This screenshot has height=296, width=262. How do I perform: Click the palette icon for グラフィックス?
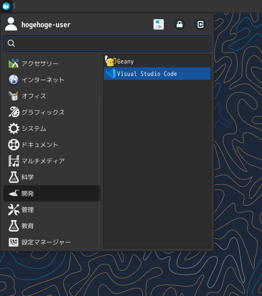click(13, 112)
